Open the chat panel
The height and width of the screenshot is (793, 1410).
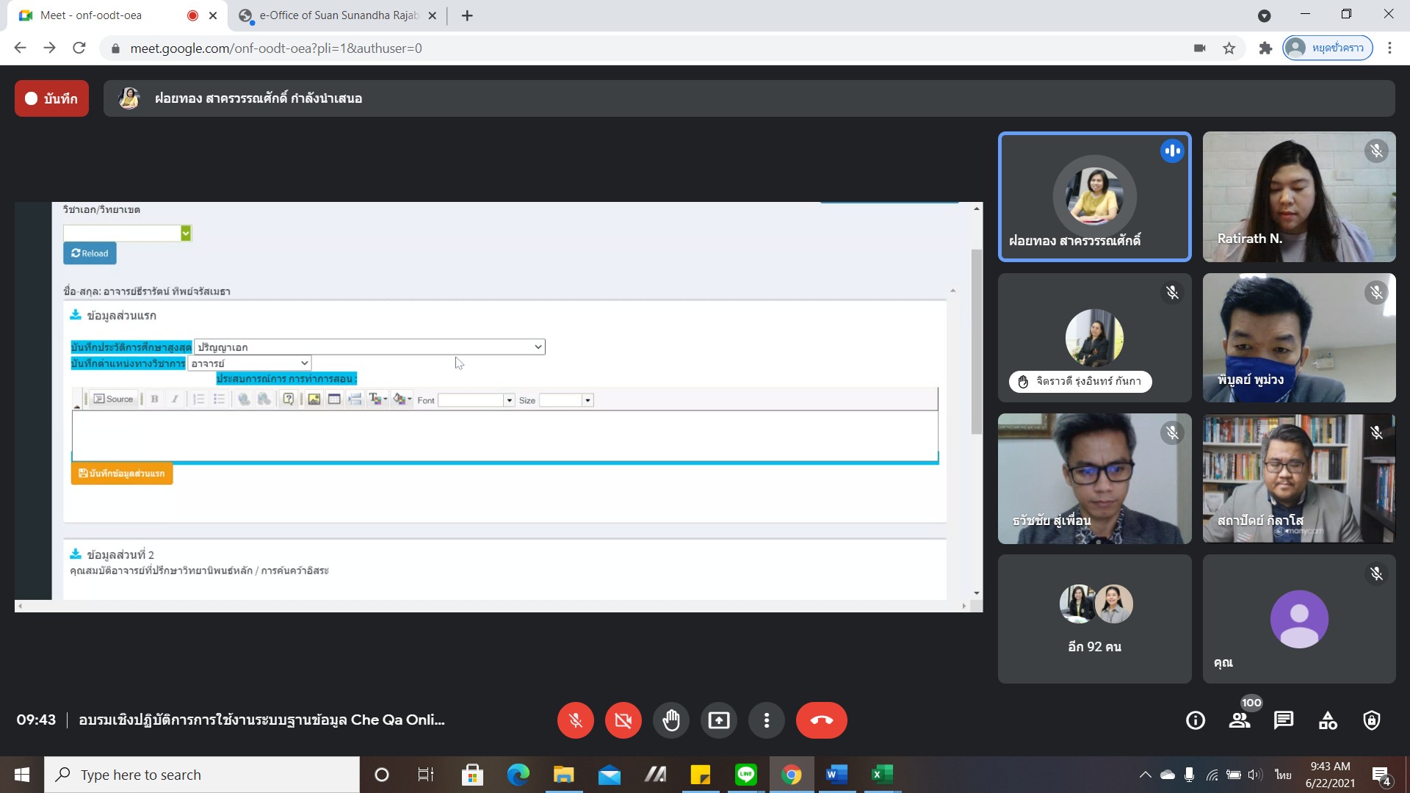[1284, 720]
